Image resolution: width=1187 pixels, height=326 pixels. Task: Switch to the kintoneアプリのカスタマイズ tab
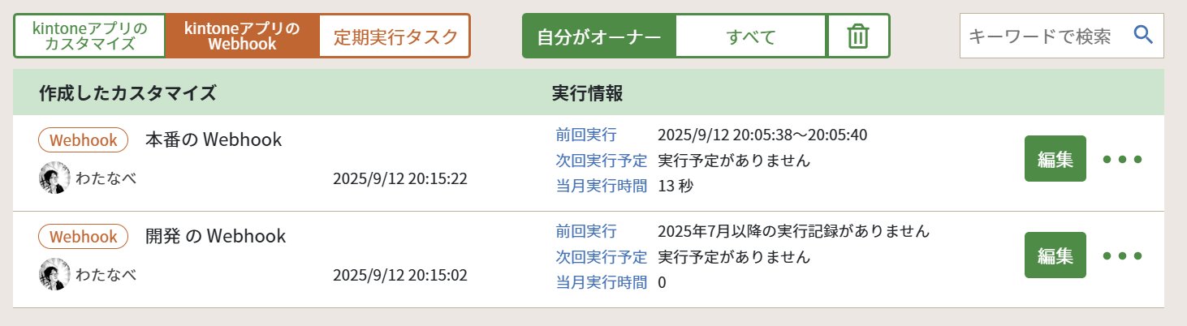pos(90,36)
